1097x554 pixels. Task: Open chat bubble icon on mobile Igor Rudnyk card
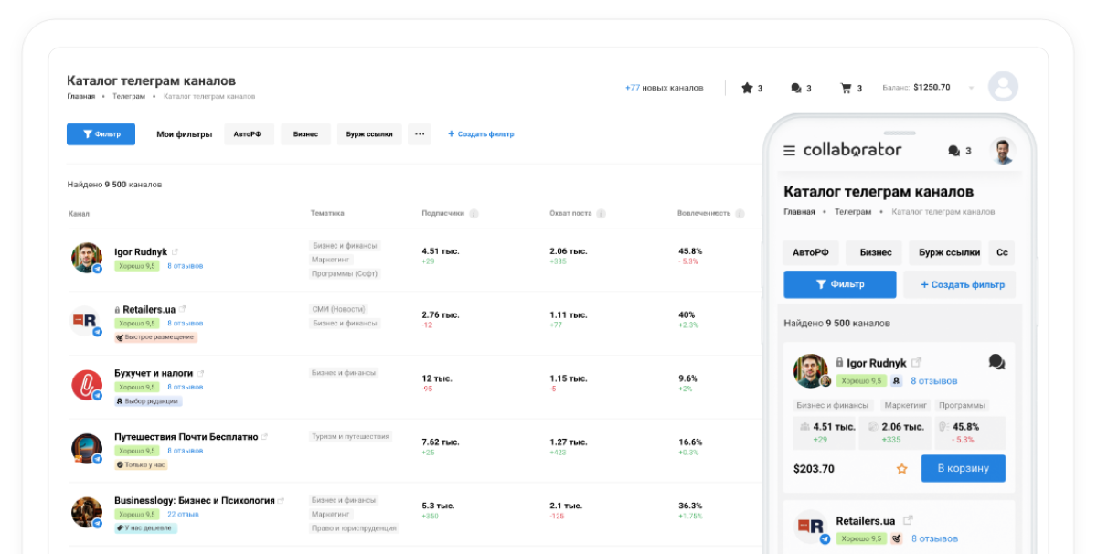click(996, 362)
